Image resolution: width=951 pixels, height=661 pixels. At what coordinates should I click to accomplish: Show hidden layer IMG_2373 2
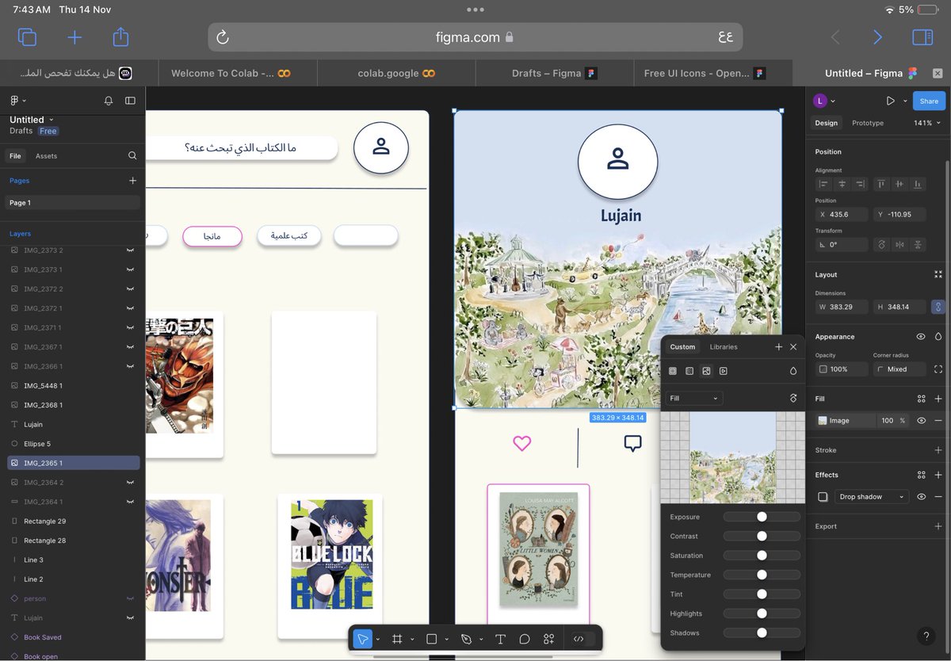[130, 250]
